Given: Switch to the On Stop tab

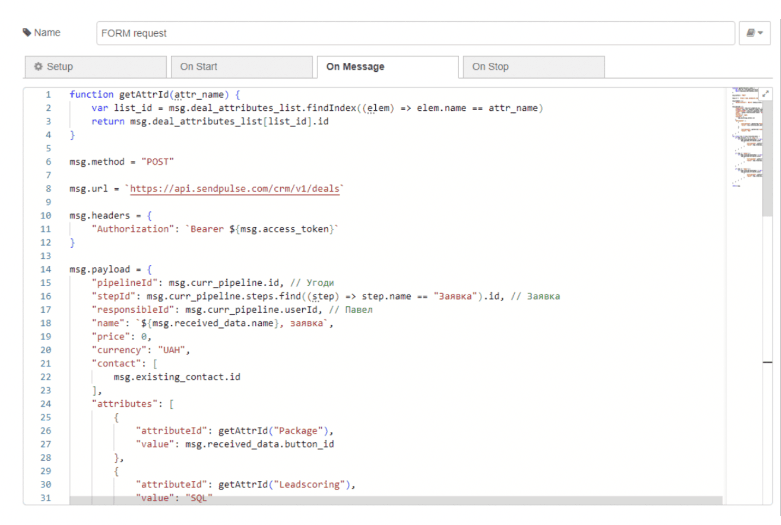Looking at the screenshot, I should coord(533,67).
